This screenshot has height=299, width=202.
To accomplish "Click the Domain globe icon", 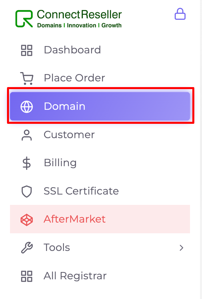I will pyautogui.click(x=27, y=106).
